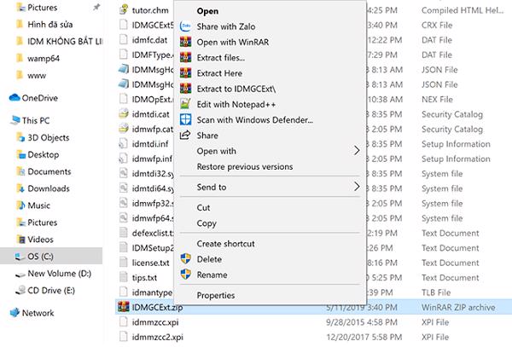
Task: Open the Downloads folder in sidebar
Action: tap(49, 188)
